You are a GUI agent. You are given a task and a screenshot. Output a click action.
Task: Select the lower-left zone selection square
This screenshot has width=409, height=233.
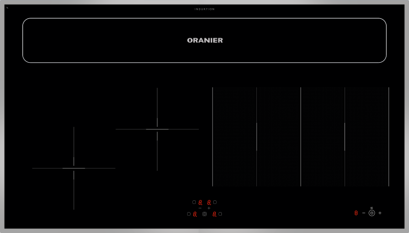(x=189, y=214)
